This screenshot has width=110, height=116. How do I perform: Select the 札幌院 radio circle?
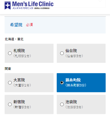pos(10,53)
